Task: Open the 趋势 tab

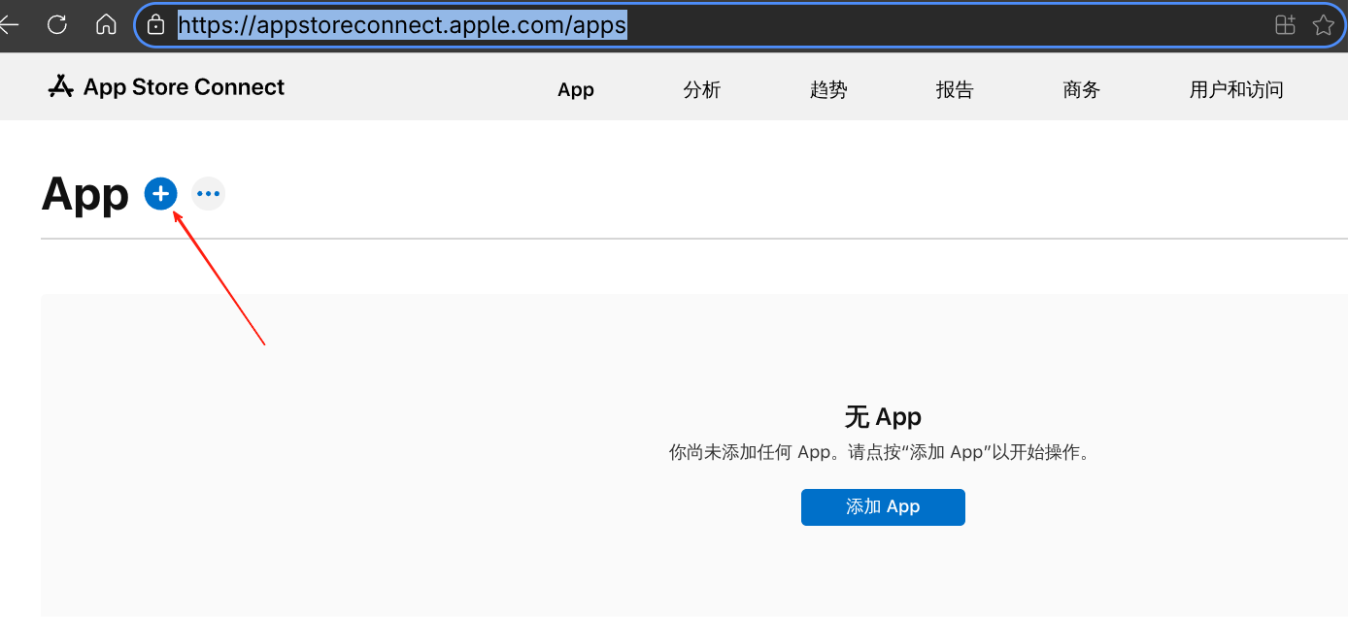Action: 828,89
